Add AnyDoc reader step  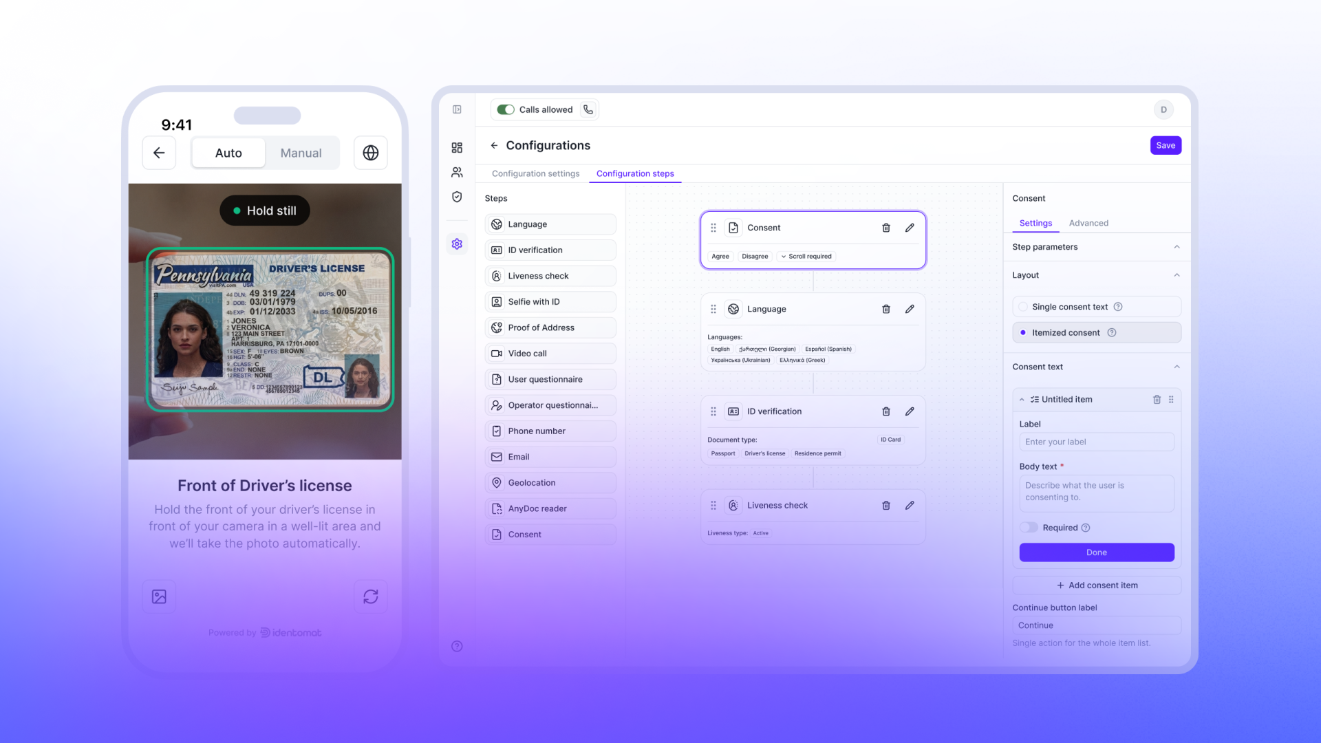pyautogui.click(x=550, y=508)
